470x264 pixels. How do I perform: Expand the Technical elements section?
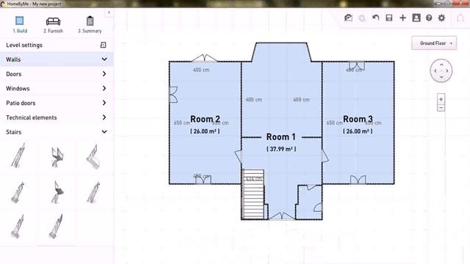click(x=104, y=117)
